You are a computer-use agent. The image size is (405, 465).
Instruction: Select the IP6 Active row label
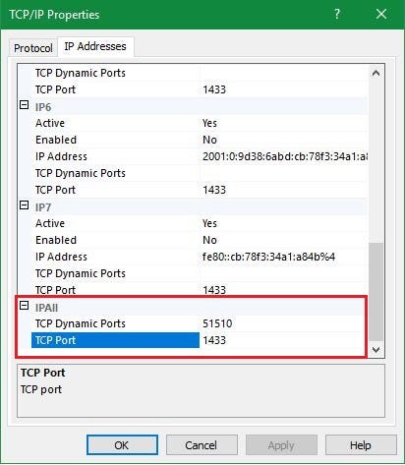pyautogui.click(x=50, y=123)
